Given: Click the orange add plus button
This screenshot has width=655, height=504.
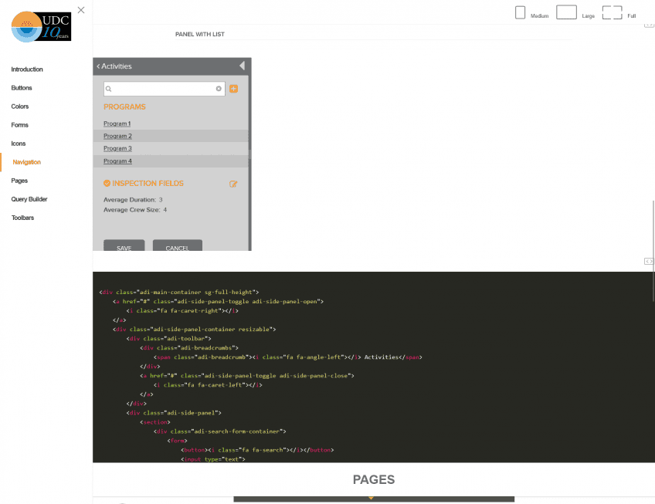Looking at the screenshot, I should 233,89.
